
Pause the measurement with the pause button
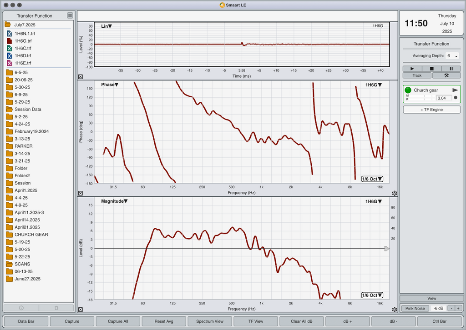click(451, 69)
